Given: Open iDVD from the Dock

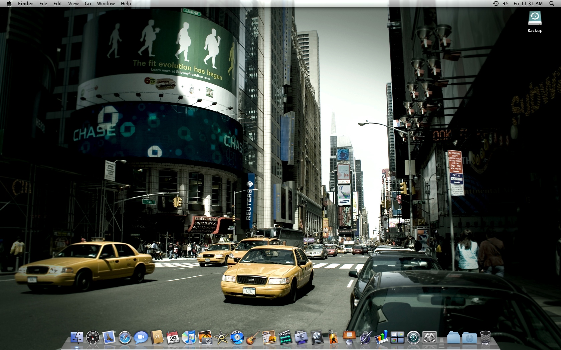Looking at the screenshot, I should [x=237, y=338].
